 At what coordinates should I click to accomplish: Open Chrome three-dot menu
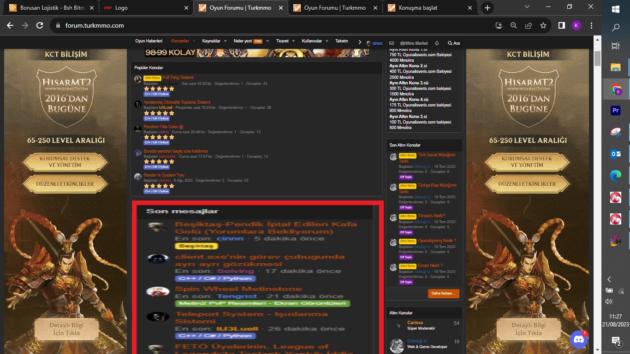[x=591, y=25]
